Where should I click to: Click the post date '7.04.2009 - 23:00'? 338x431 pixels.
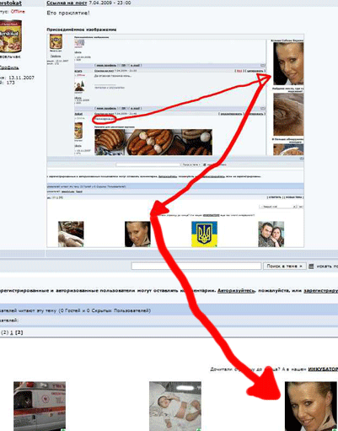tap(110, 3)
